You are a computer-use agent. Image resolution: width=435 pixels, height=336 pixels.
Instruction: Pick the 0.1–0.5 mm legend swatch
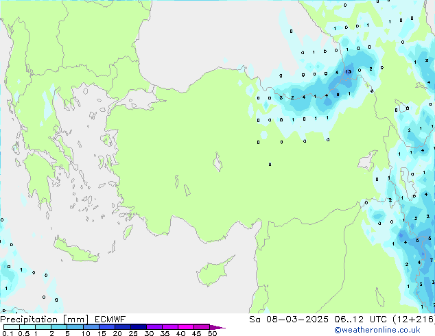pos(12,327)
